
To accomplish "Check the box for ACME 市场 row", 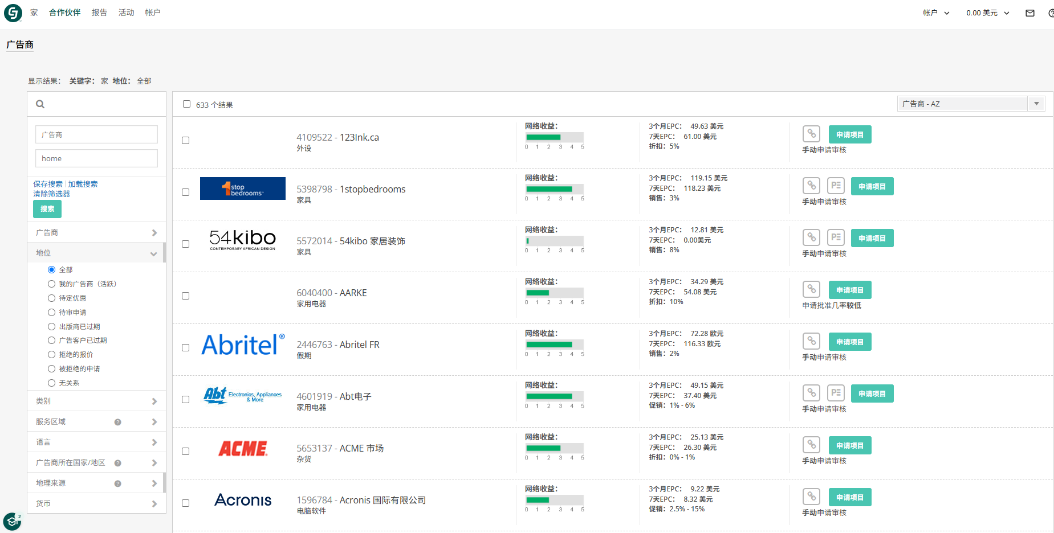I will [185, 451].
